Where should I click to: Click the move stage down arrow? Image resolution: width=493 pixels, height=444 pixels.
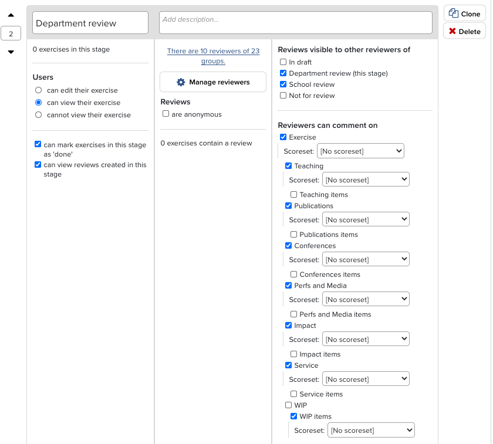(11, 52)
